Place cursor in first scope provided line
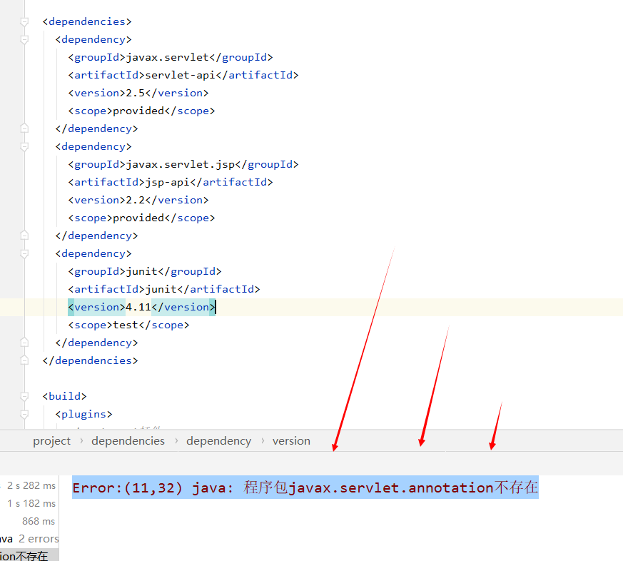Image resolution: width=623 pixels, height=561 pixels. pyautogui.click(x=141, y=111)
